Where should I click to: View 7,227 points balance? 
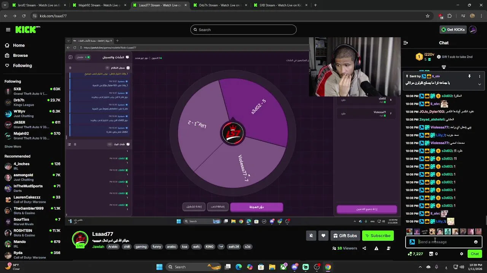415,254
